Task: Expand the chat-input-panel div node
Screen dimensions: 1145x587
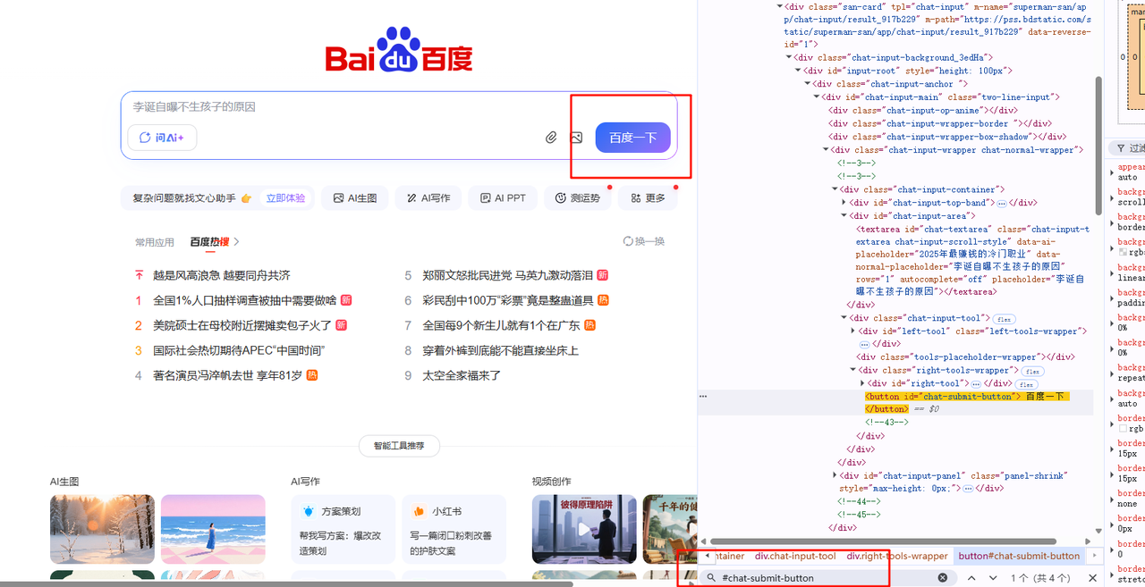Action: pos(835,476)
